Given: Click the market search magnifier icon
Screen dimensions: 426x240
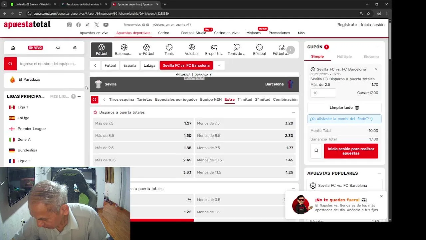Looking at the screenshot, I should (x=95, y=99).
